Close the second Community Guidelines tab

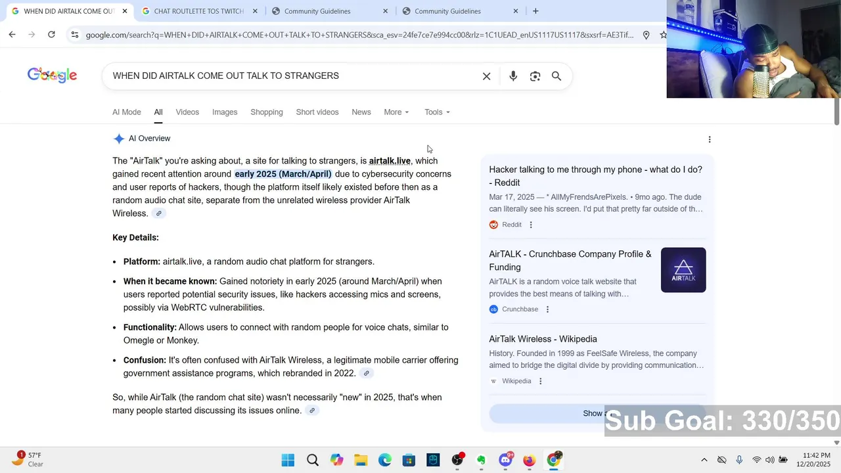click(x=516, y=11)
